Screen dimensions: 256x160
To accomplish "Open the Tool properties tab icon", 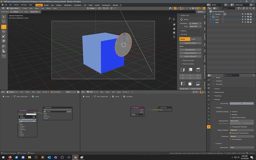I will 209,80.
